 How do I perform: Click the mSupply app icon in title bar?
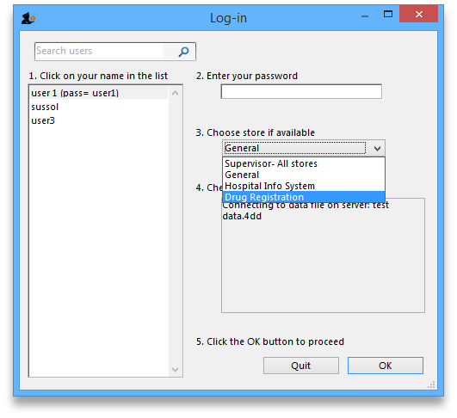click(28, 18)
